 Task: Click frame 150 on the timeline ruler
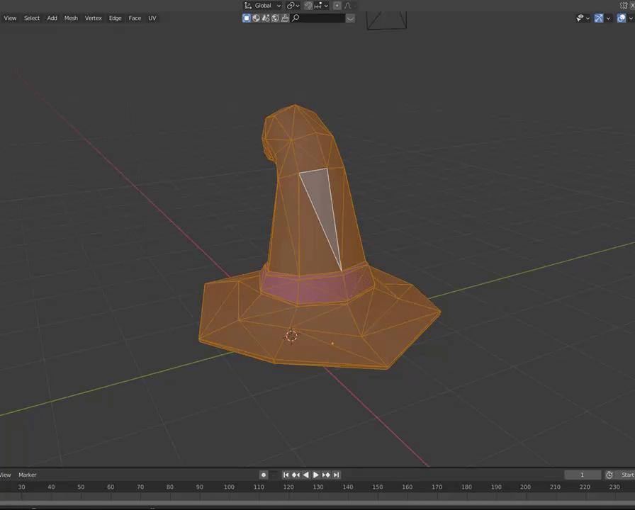pos(378,487)
